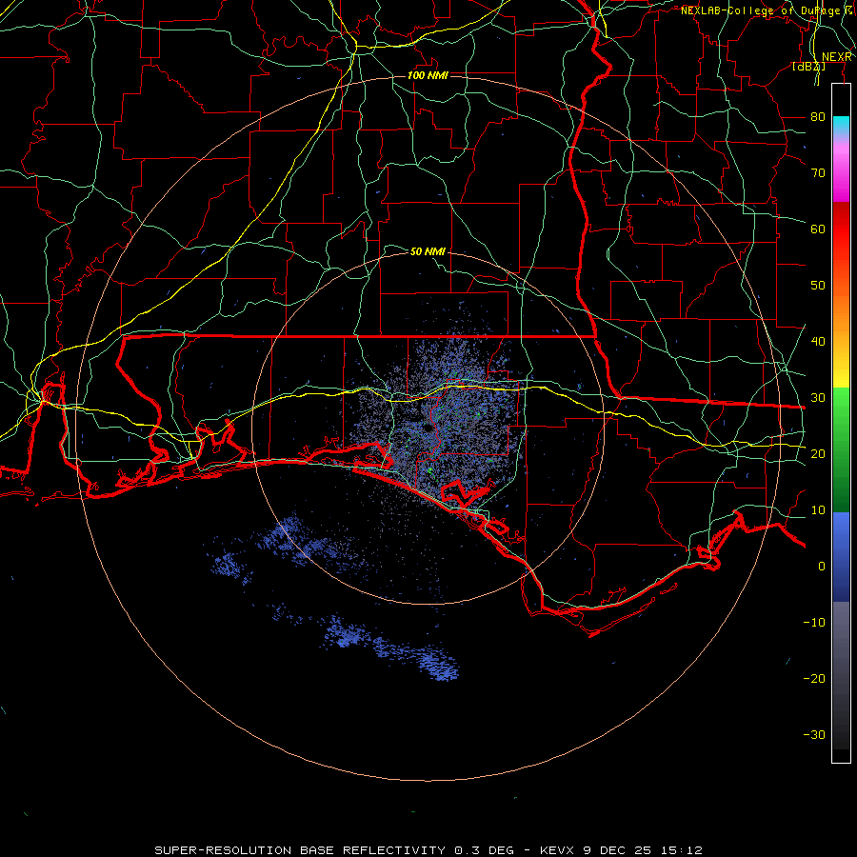Pick the green segment of the color bar
This screenshot has width=857, height=857.
pos(841,449)
